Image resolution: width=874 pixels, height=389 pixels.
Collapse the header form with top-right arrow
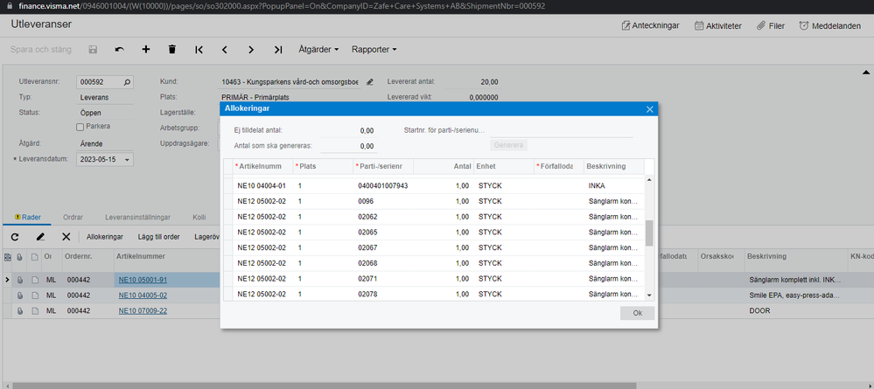pyautogui.click(x=865, y=73)
